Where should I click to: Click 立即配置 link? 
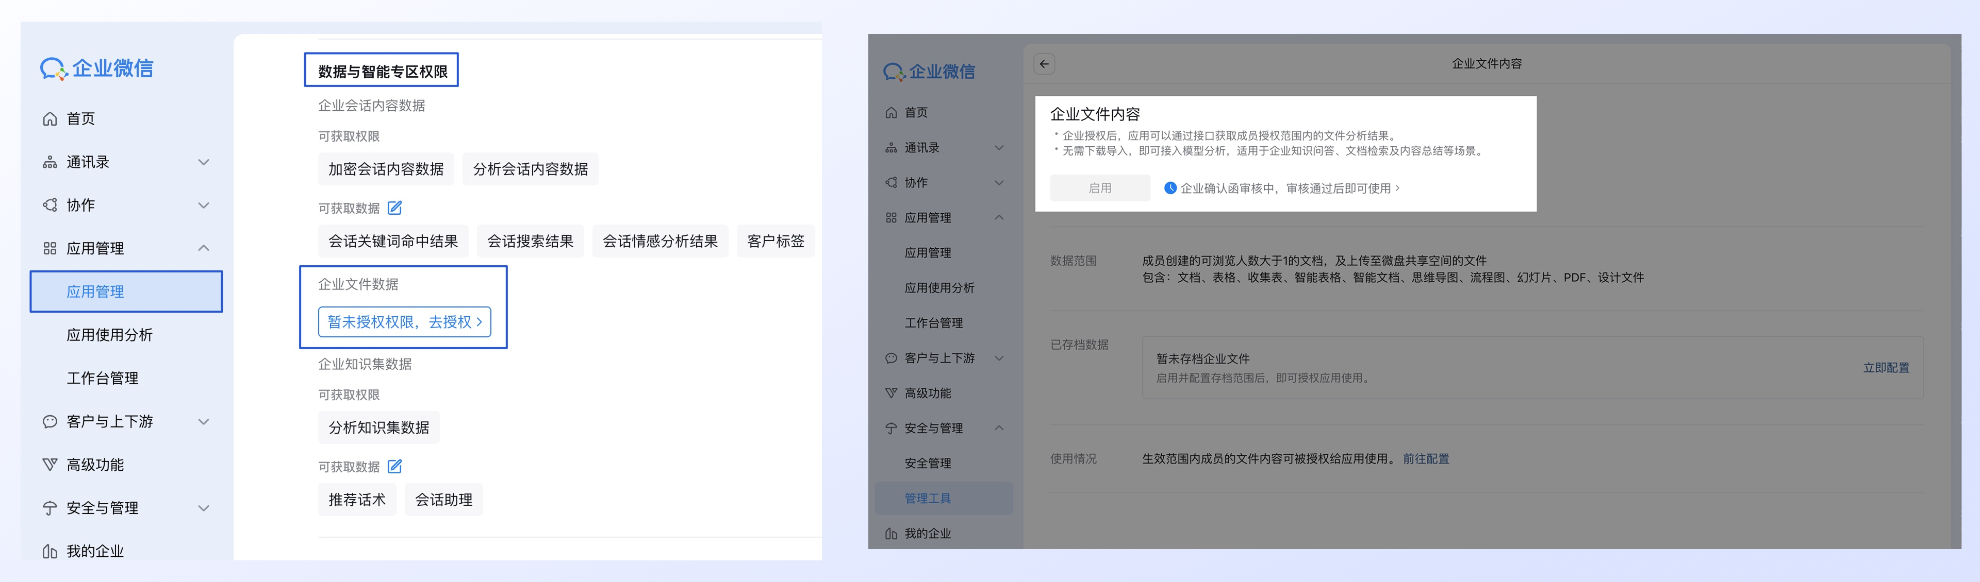1886,368
